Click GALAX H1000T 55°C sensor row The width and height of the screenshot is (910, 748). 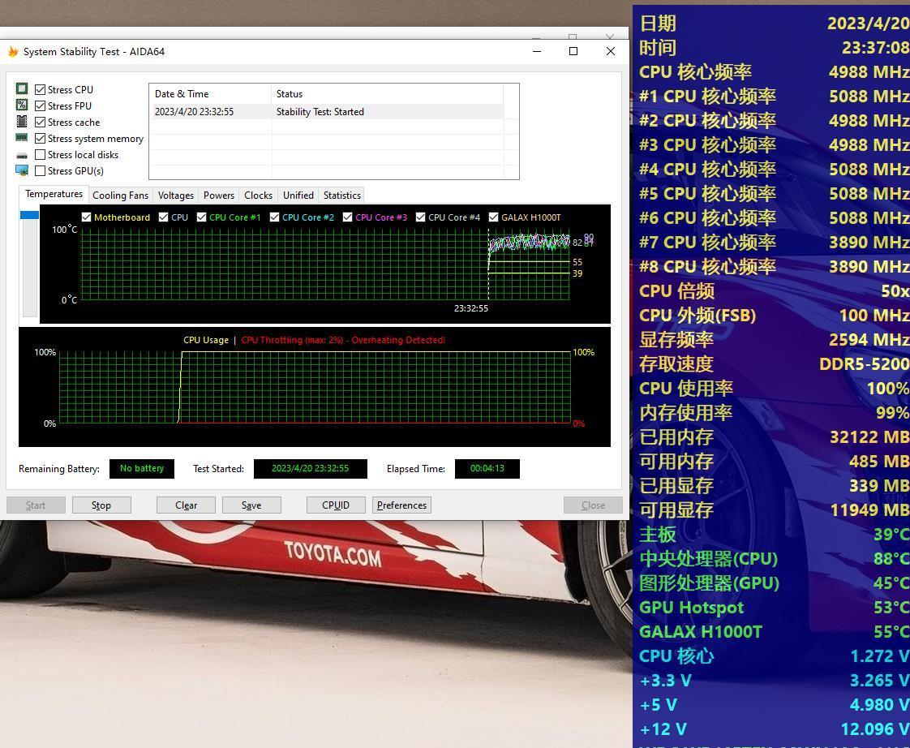coord(774,632)
